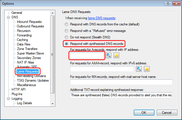Click the star icon beside IPv6 address field
The width and height of the screenshot is (182, 120).
pyautogui.click(x=147, y=69)
